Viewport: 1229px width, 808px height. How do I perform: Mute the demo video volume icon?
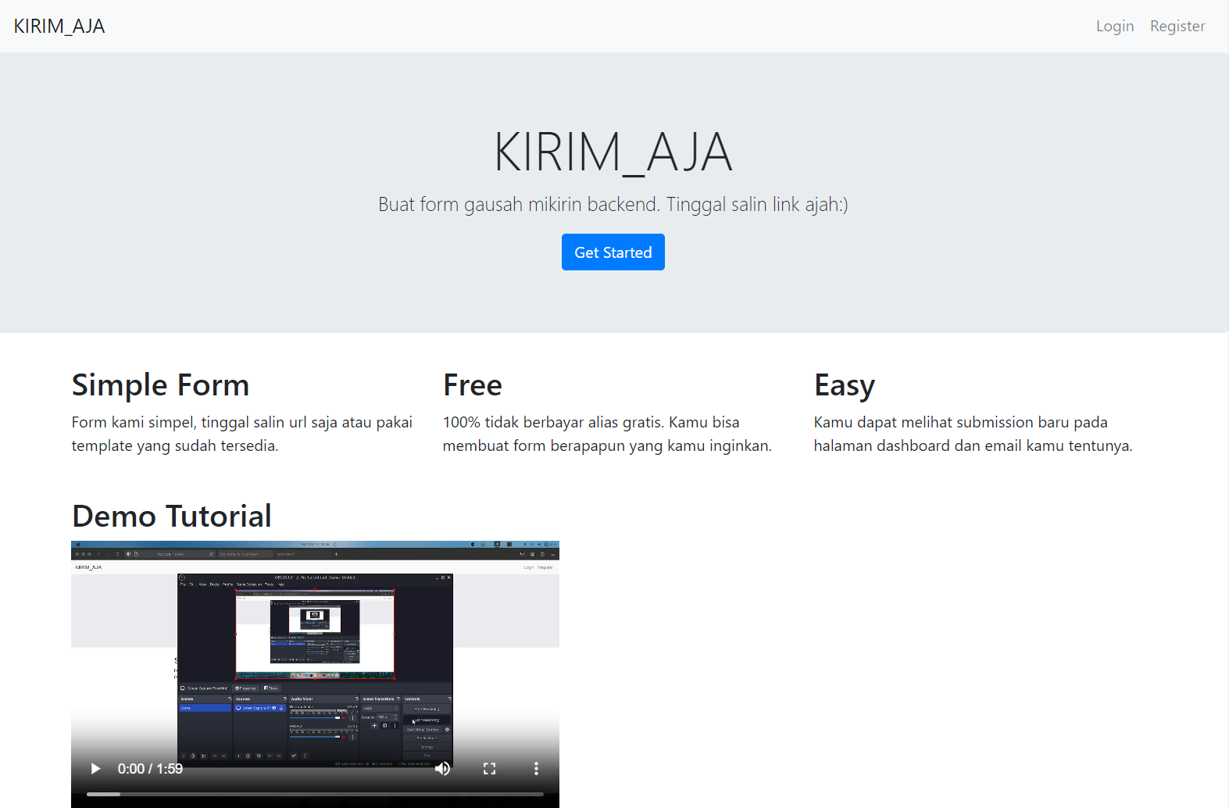[x=442, y=768]
